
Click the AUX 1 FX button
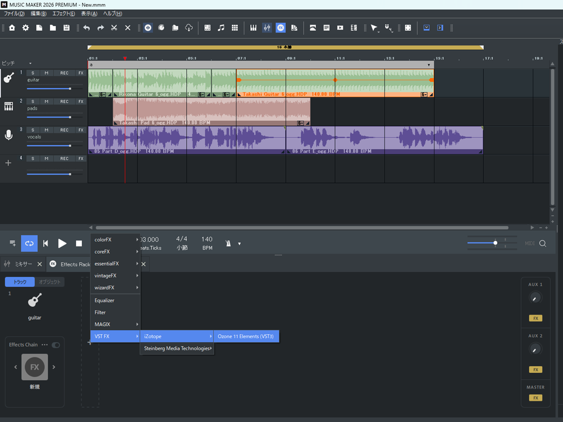[x=535, y=318]
